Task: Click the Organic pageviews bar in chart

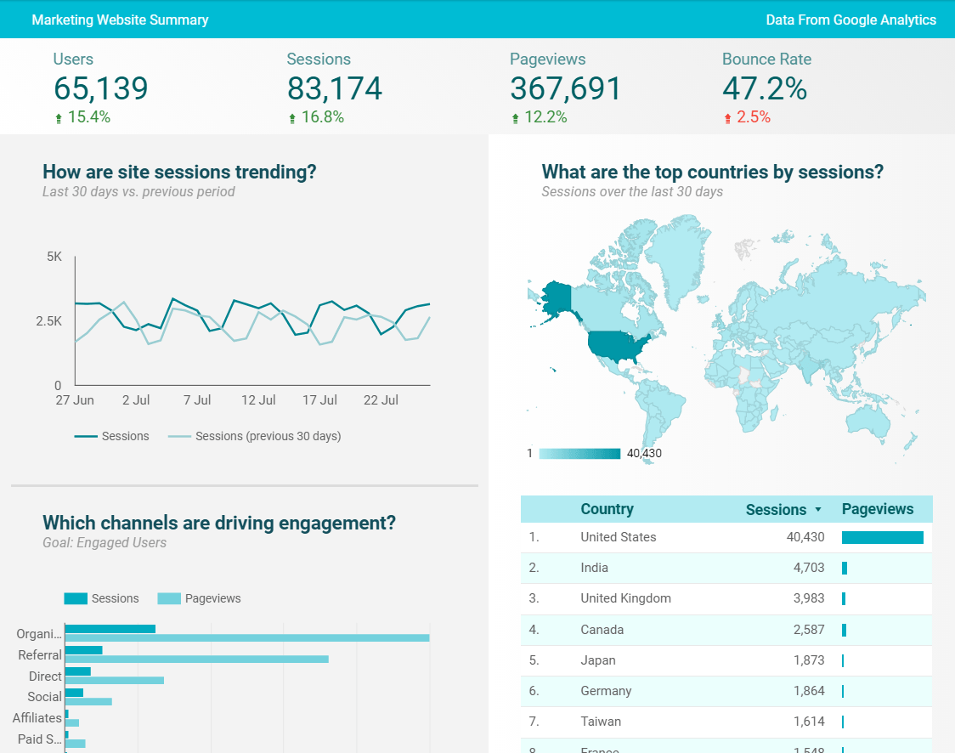Action: [x=247, y=638]
